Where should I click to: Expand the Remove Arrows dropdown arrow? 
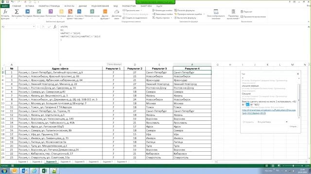pyautogui.click(x=172, y=18)
